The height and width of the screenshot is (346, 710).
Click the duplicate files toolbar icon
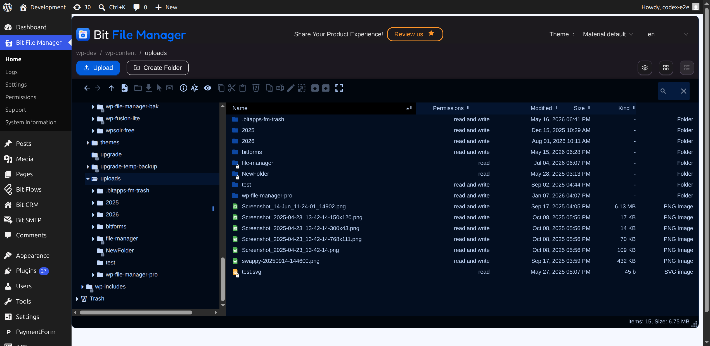point(269,88)
